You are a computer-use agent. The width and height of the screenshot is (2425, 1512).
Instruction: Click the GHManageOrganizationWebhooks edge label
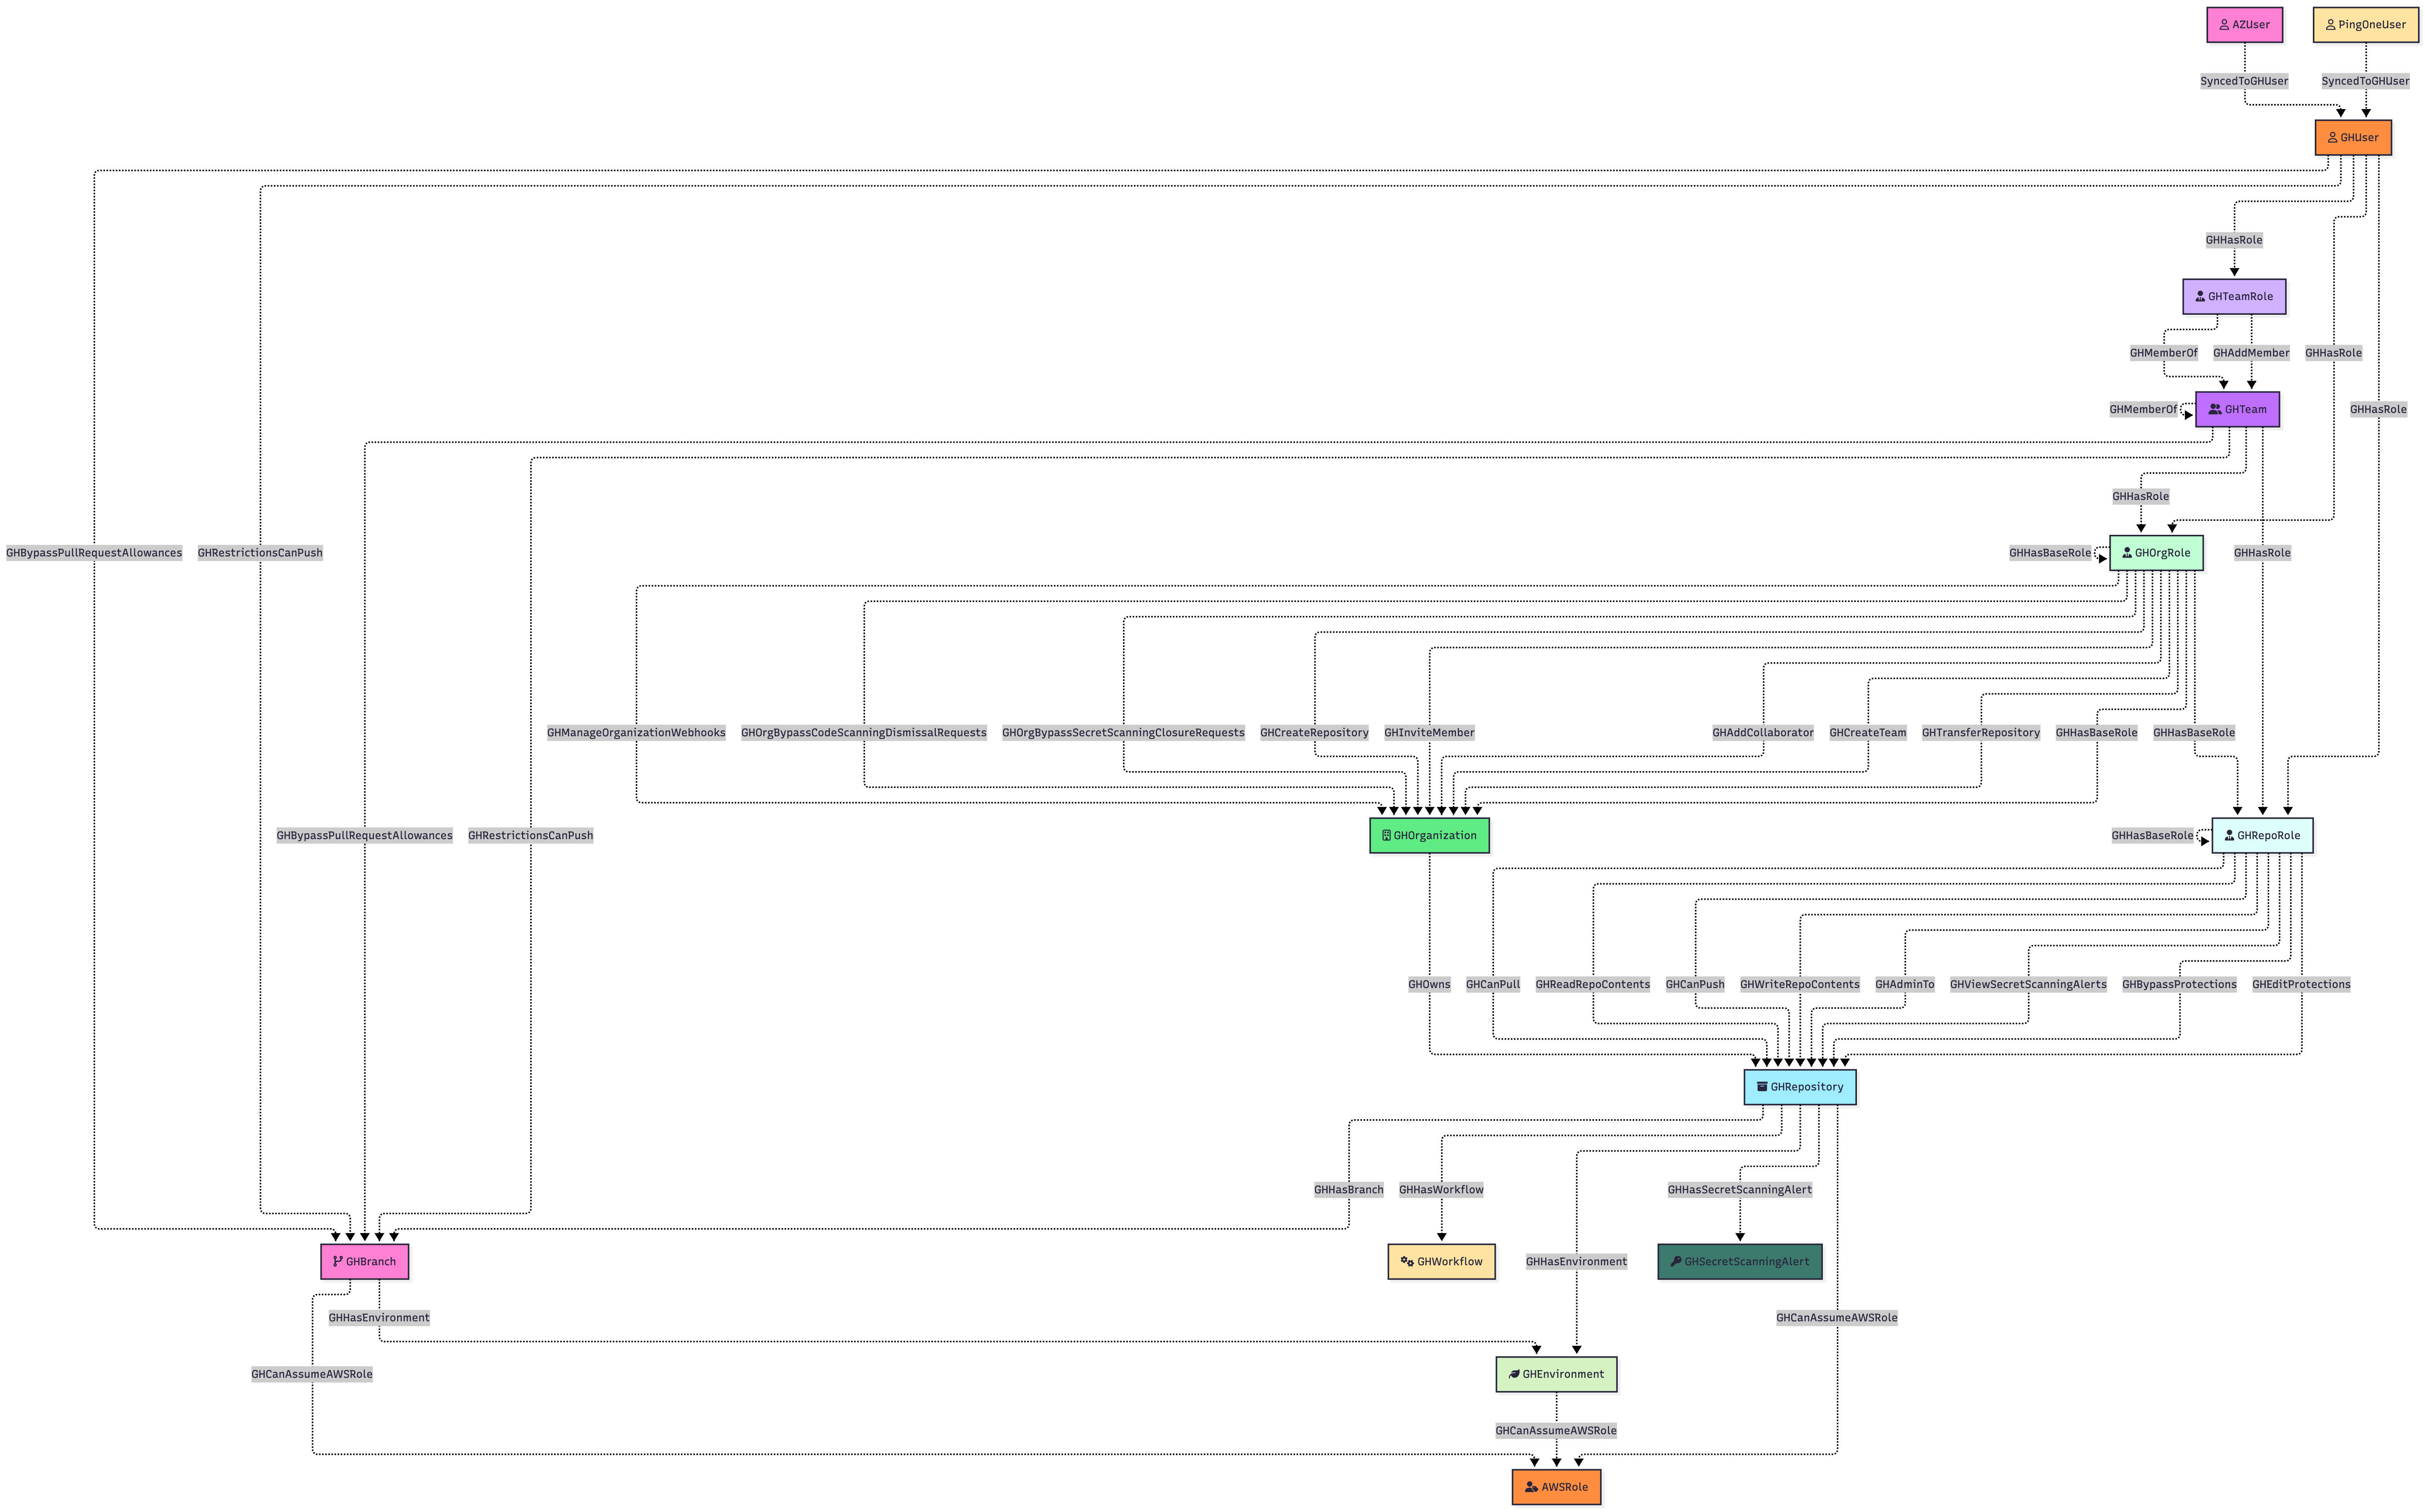point(636,733)
